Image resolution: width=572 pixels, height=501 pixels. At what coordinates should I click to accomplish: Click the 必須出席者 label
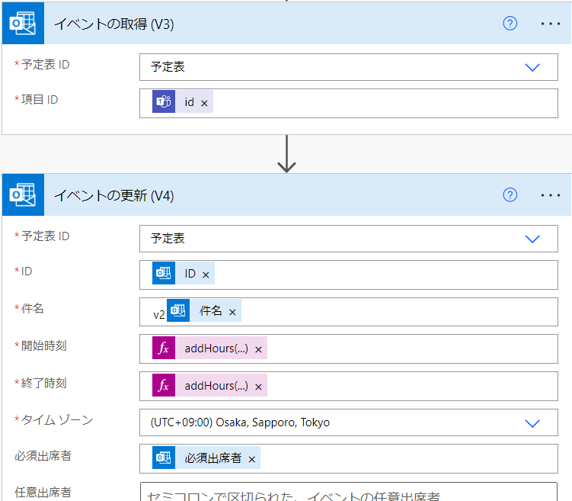(x=43, y=455)
